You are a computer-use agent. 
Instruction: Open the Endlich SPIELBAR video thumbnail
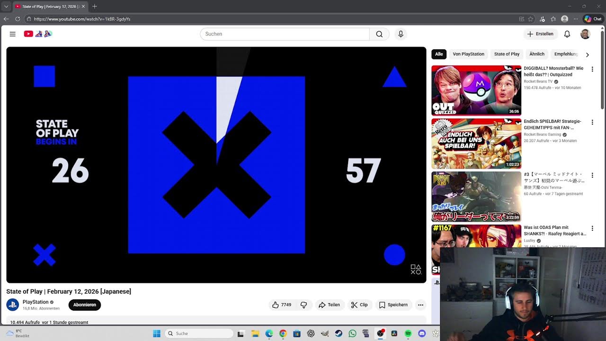point(476,144)
